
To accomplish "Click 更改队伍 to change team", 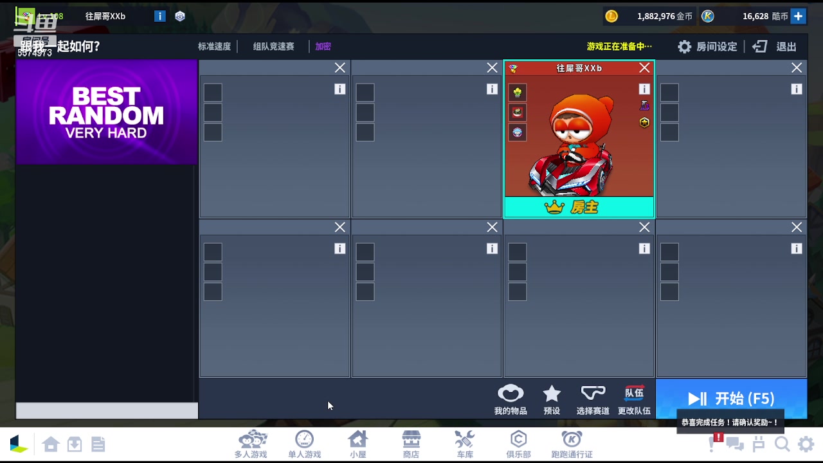I will [x=634, y=399].
